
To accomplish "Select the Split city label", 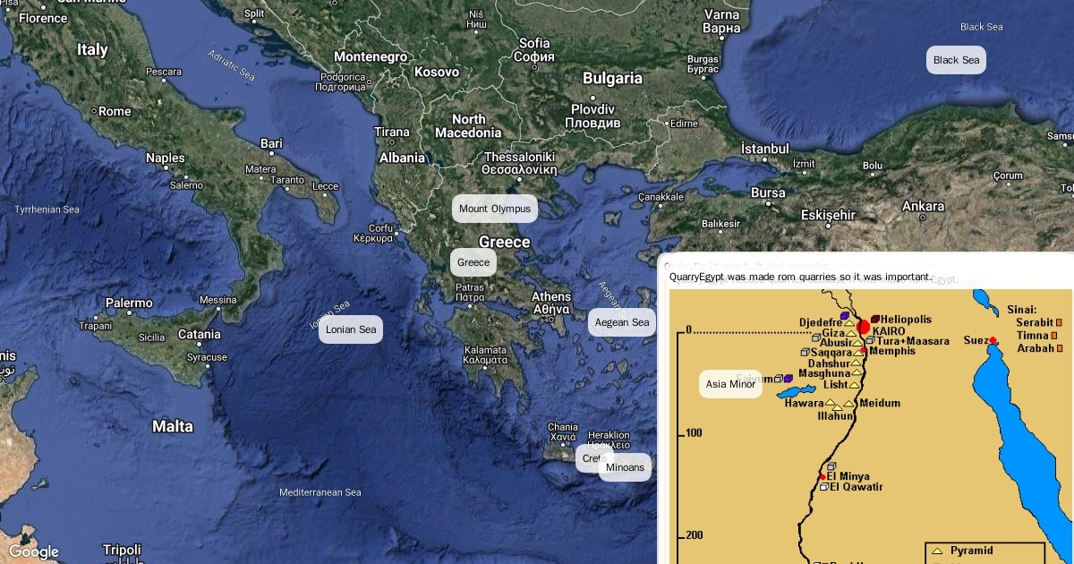I will (255, 13).
